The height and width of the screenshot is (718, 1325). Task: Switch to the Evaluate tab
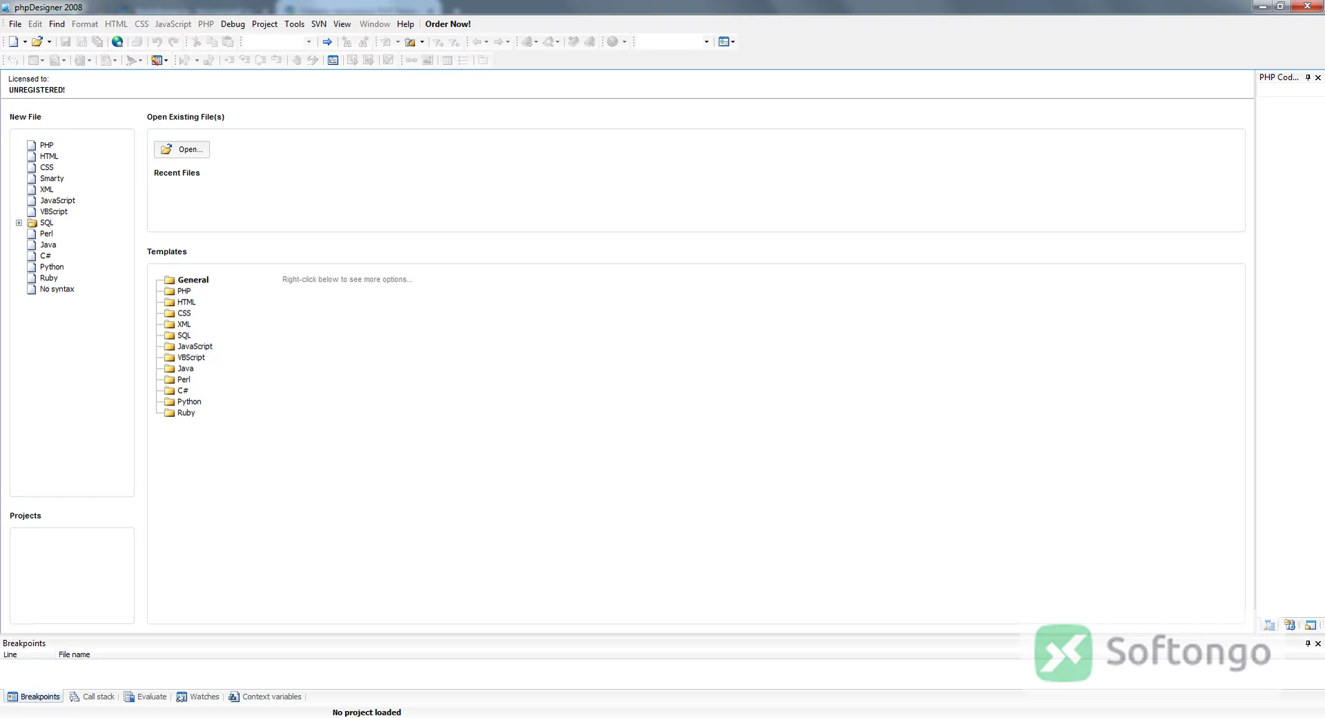(x=146, y=697)
